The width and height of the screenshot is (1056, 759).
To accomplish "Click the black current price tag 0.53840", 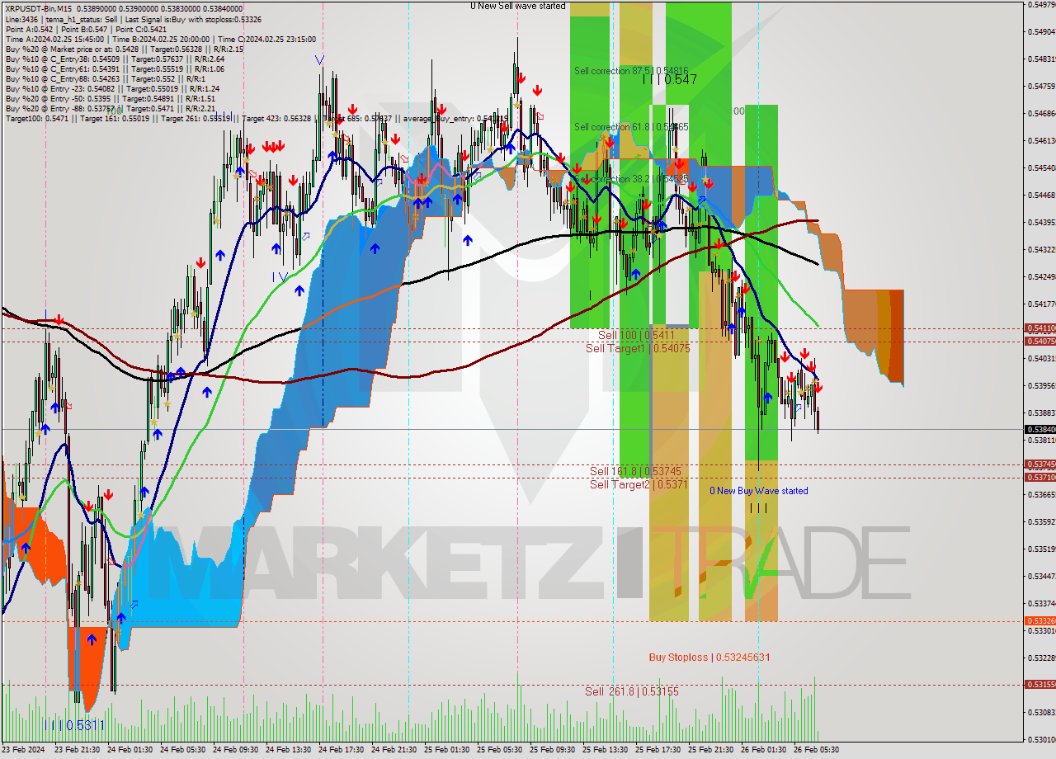I will 1039,429.
